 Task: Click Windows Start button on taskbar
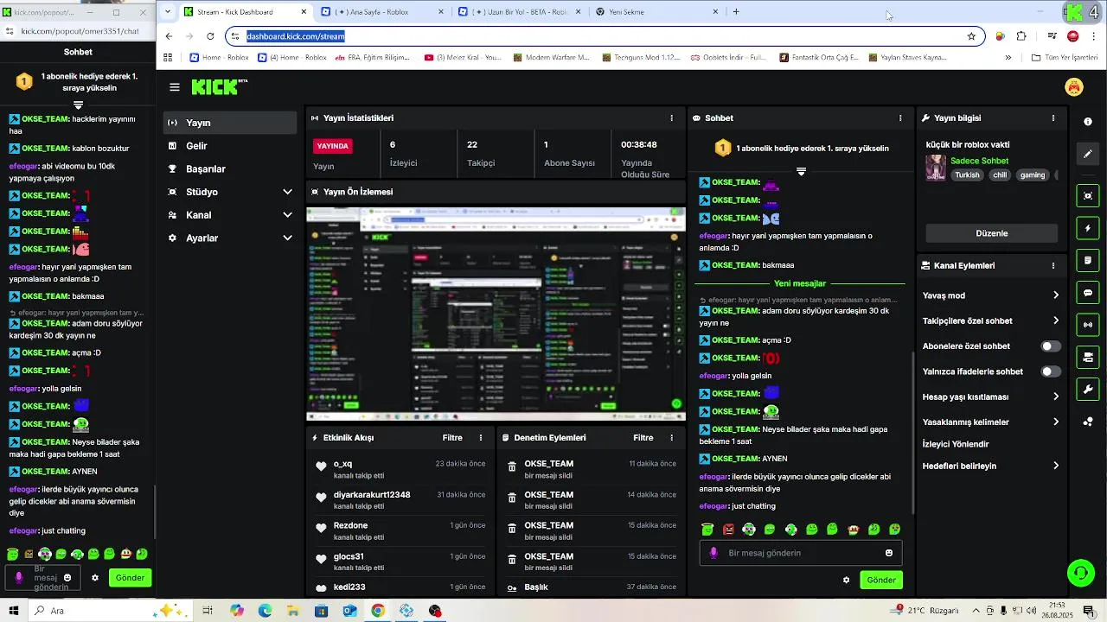pyautogui.click(x=13, y=611)
